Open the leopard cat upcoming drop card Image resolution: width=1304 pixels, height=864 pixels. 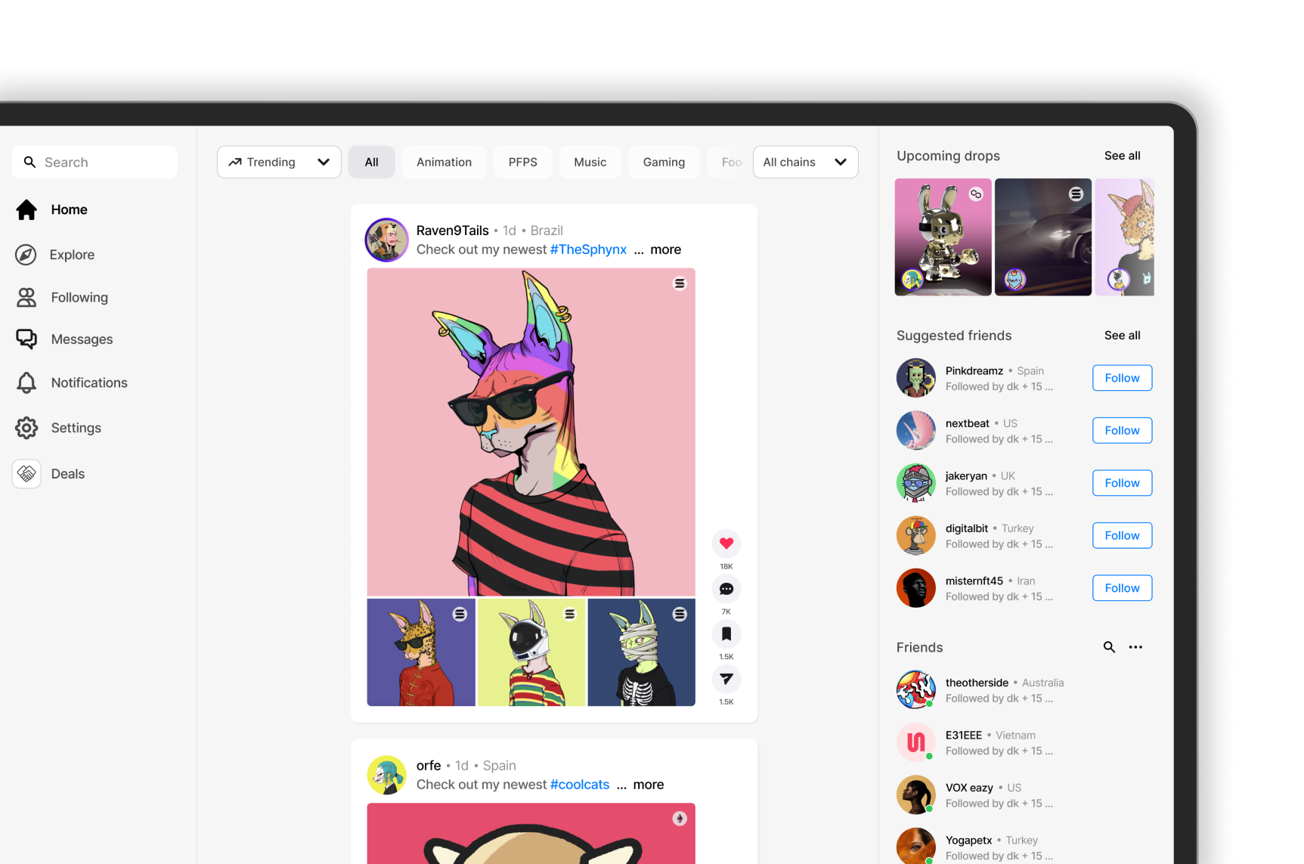point(1125,237)
